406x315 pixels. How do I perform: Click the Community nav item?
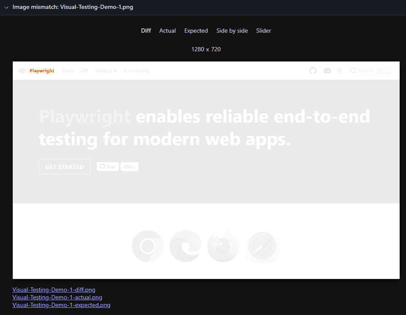point(137,71)
